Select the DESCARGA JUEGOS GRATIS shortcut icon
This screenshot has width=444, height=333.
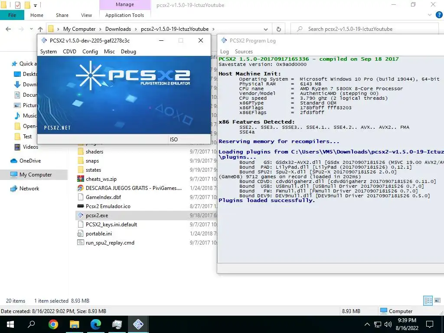80,188
